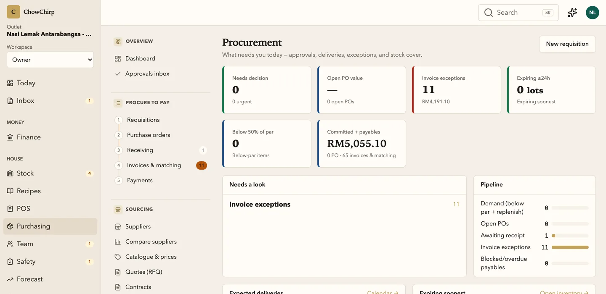Click the Safety clipboard icon
Viewport: 606px width, 294px height.
pyautogui.click(x=10, y=262)
